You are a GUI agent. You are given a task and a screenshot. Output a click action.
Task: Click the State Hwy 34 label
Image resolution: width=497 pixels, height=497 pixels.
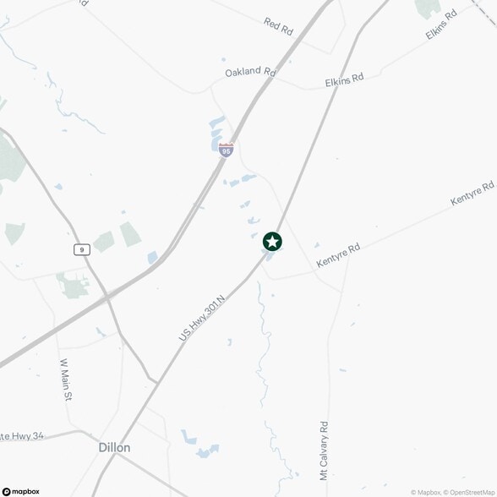[x=22, y=436]
